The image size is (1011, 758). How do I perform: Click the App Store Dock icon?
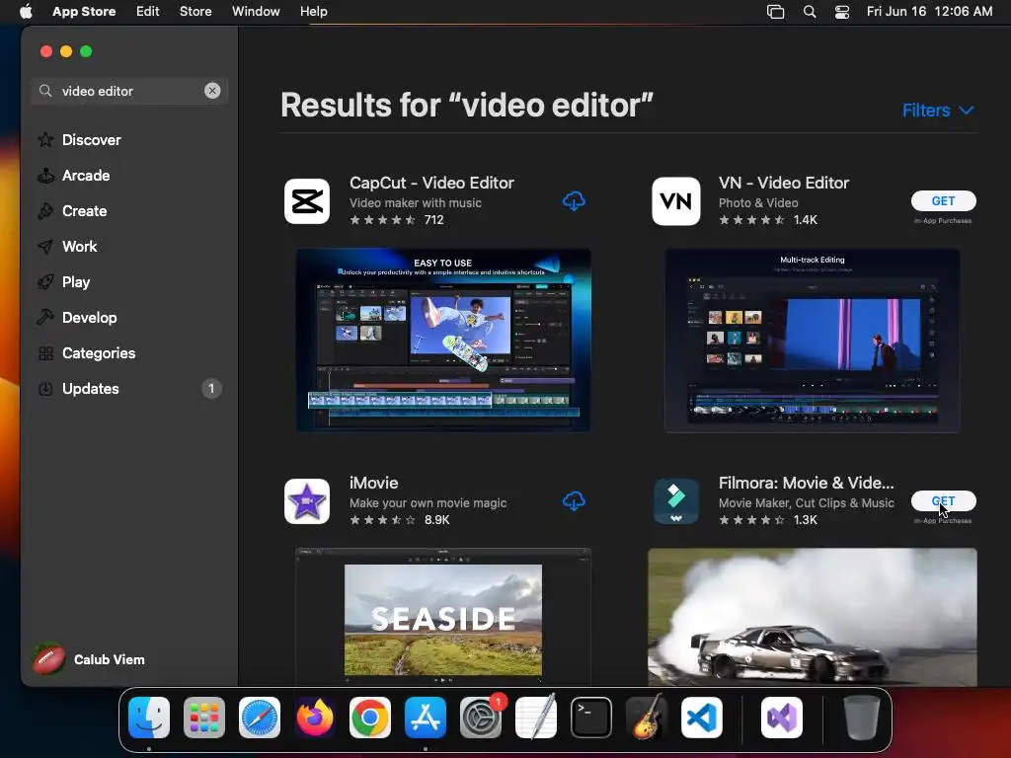coord(426,718)
